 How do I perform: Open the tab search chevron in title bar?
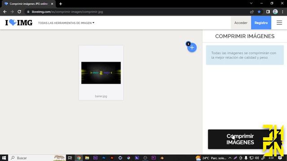point(251,3)
